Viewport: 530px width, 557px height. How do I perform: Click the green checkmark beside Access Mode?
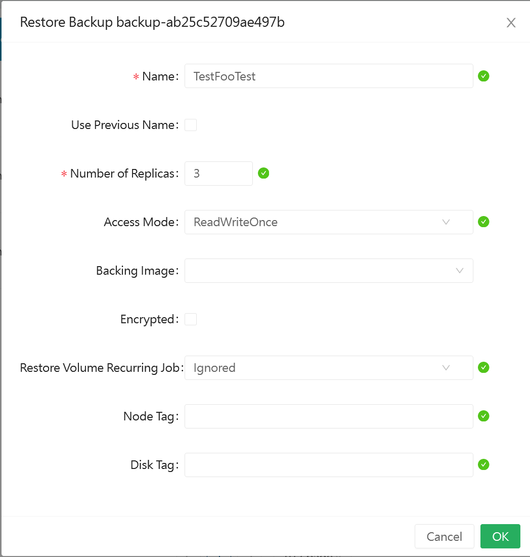pyautogui.click(x=483, y=222)
